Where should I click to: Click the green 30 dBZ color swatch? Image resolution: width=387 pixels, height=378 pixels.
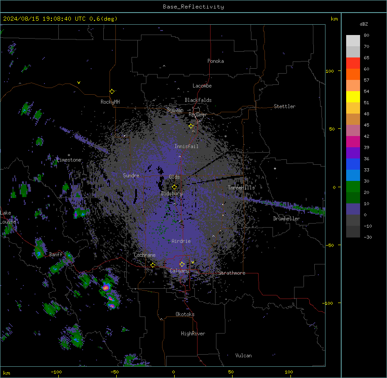click(x=353, y=187)
